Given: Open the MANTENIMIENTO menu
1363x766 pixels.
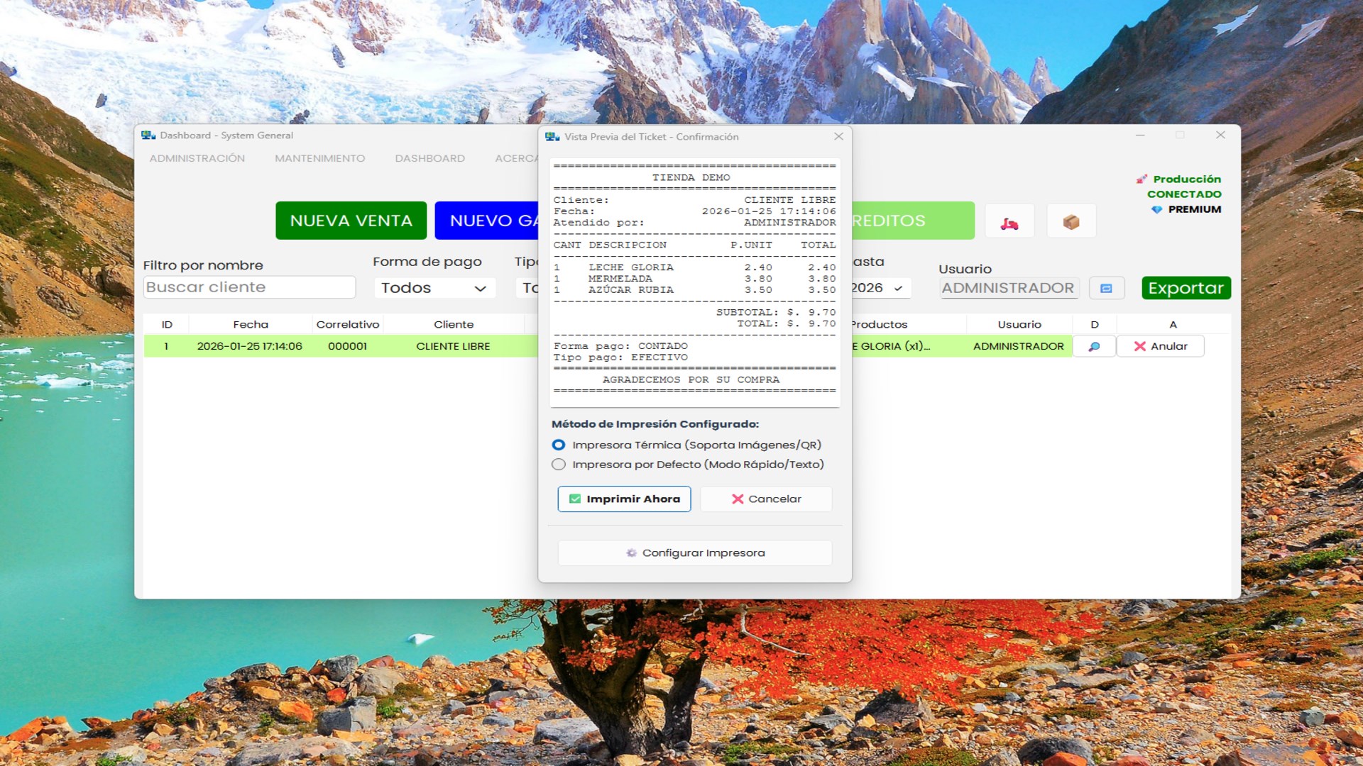Looking at the screenshot, I should click(x=319, y=158).
